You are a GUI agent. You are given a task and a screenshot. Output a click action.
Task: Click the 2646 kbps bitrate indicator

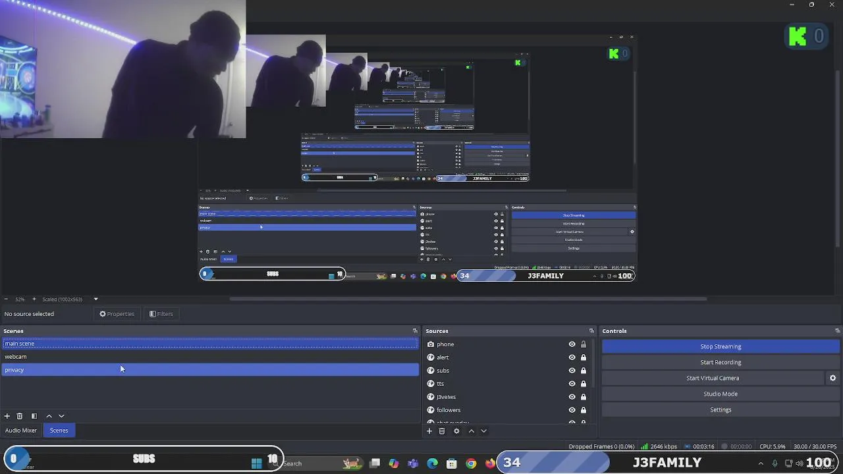(x=659, y=447)
